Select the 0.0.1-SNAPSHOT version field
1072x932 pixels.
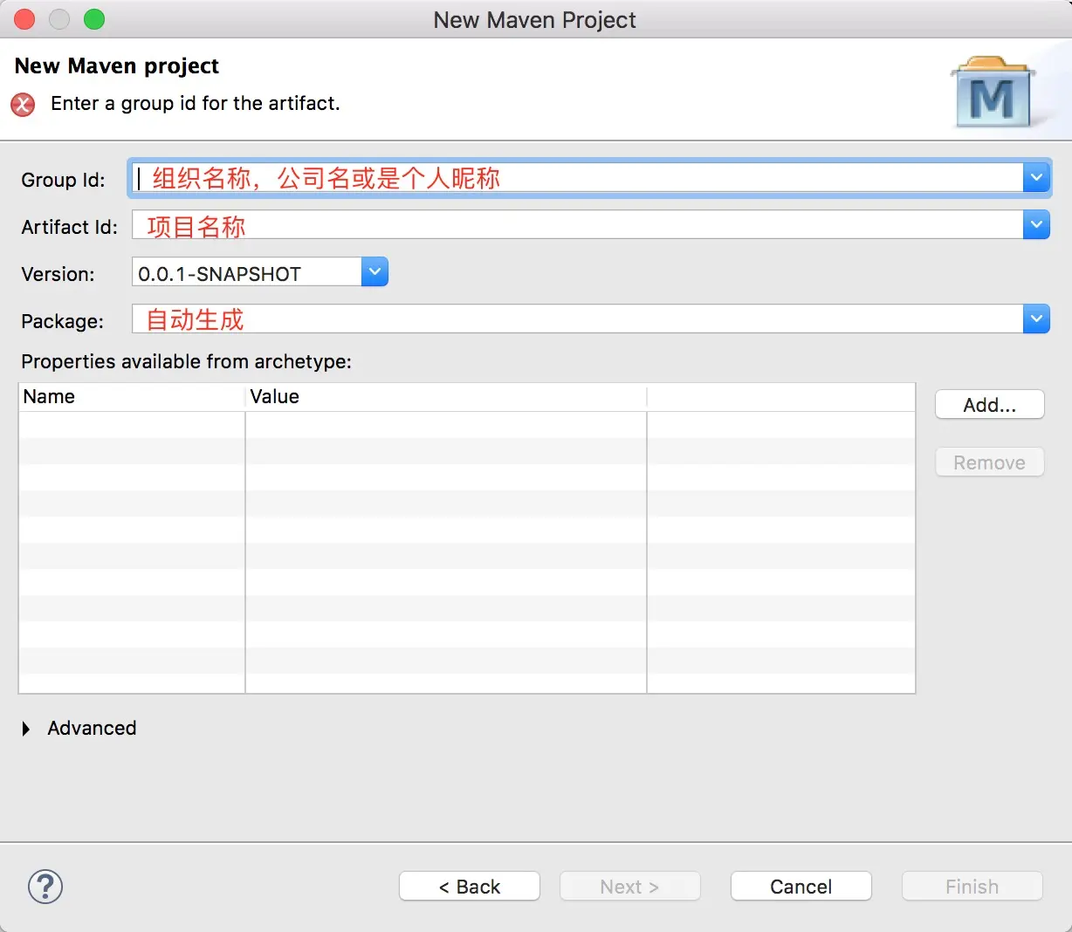[x=247, y=272]
